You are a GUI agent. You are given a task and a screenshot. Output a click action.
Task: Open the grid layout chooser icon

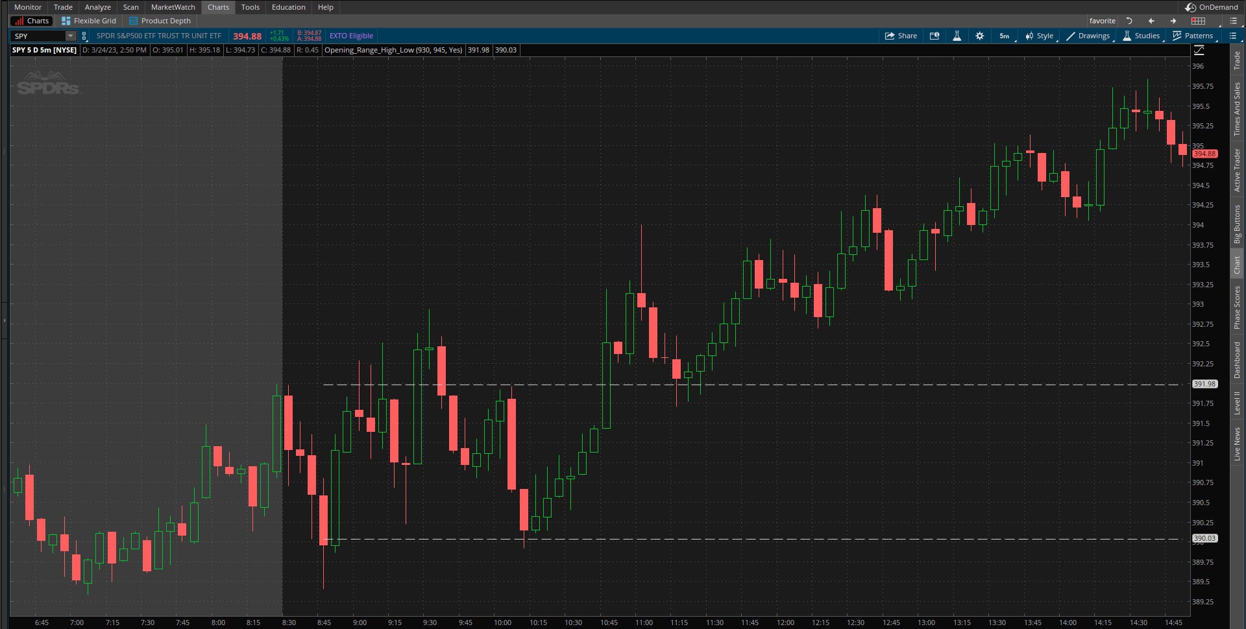(1198, 20)
